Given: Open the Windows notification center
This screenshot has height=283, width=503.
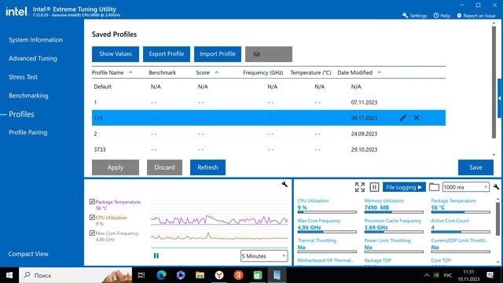Looking at the screenshot, I should coord(490,275).
